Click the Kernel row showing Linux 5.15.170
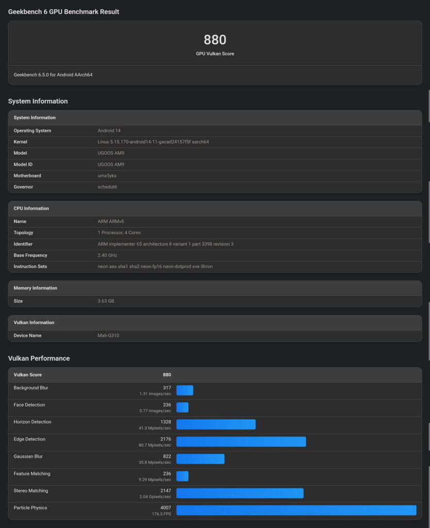Viewport: 430px width, 528px height. pos(155,142)
